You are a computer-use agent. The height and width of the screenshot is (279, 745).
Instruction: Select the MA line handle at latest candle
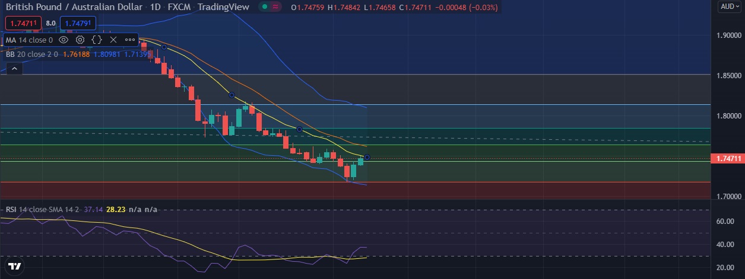367,157
